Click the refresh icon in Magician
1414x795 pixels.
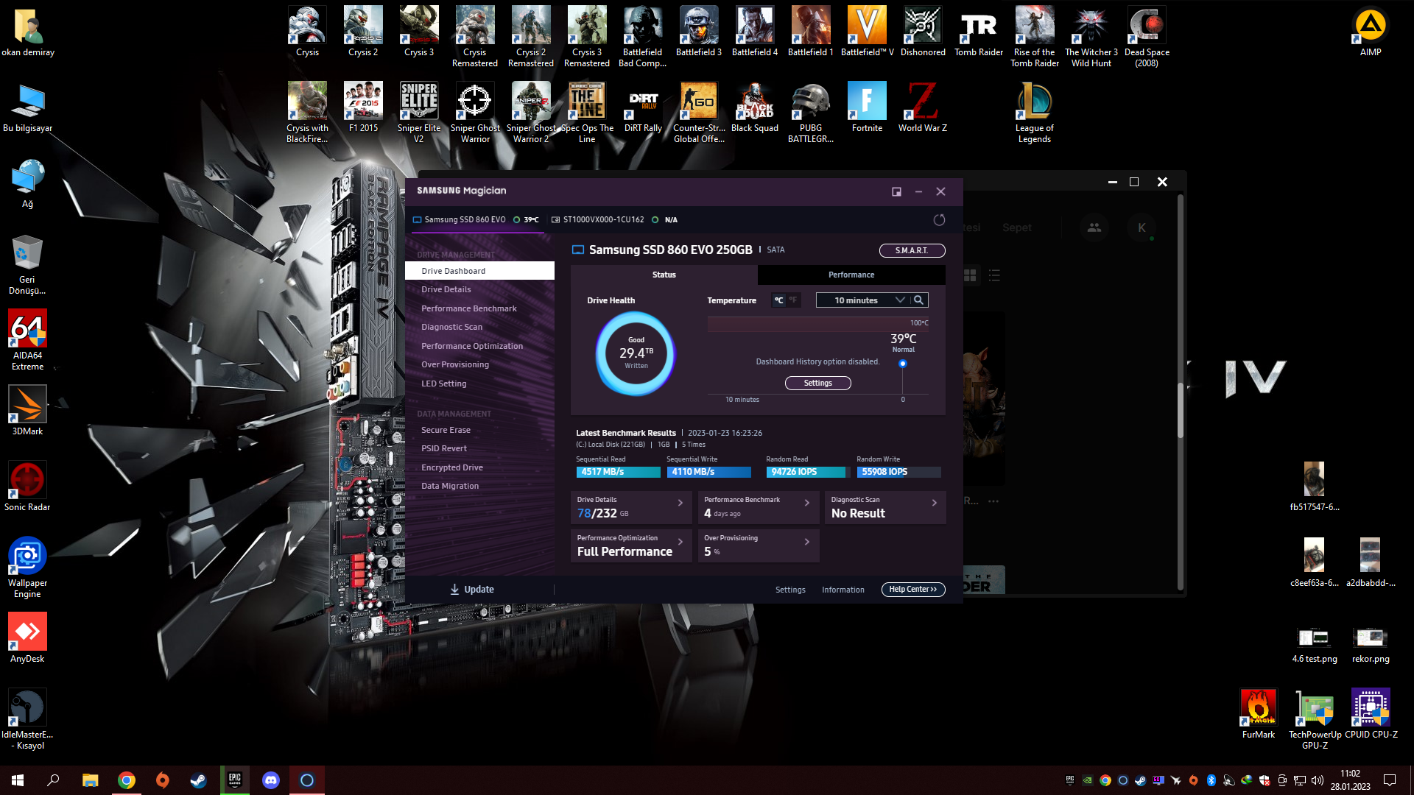[939, 220]
